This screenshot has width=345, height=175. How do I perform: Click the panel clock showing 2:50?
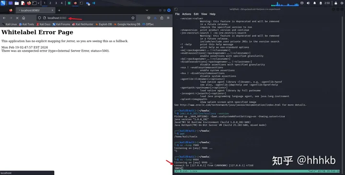pyautogui.click(x=327, y=3)
